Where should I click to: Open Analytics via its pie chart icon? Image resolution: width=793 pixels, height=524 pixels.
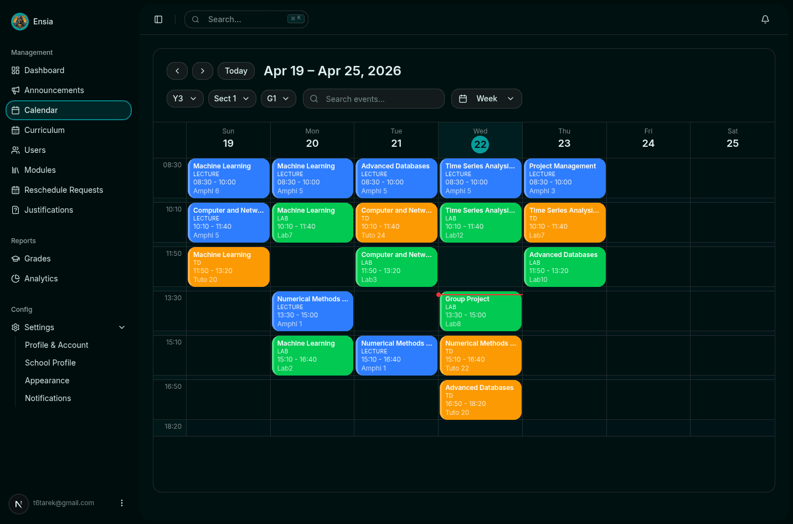coord(15,279)
